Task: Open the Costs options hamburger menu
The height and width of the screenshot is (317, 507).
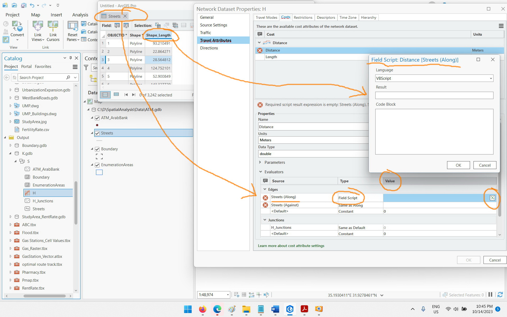Action: 501,26
